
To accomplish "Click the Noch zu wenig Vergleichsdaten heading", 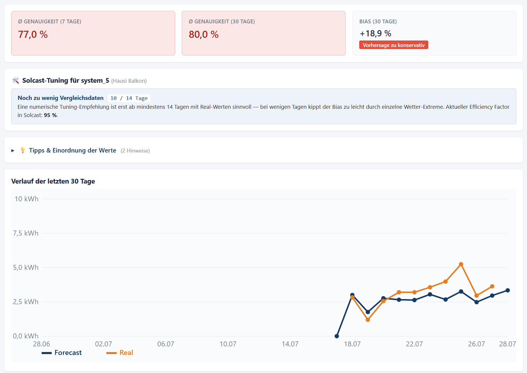I will pos(61,98).
